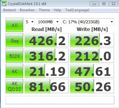Launch the 4K QD32 test
This screenshot has width=119, height=108.
(x=14, y=86)
